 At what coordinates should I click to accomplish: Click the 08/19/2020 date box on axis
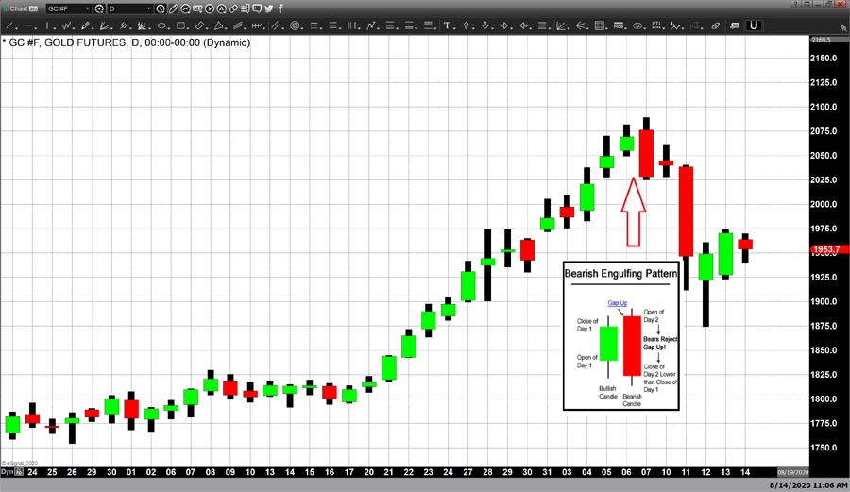[791, 471]
